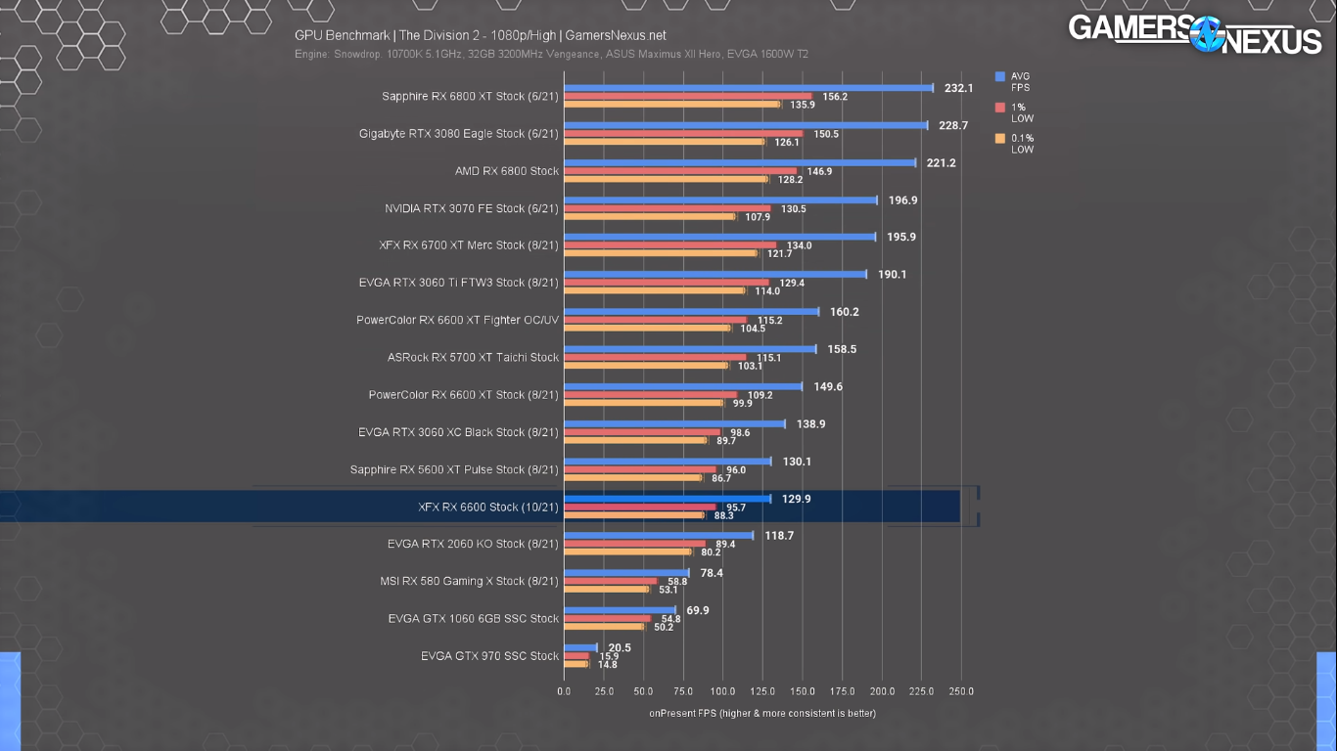Click the PowerColor RX 6600 XT Stock (8/21) label
The height and width of the screenshot is (751, 1337).
click(x=464, y=395)
